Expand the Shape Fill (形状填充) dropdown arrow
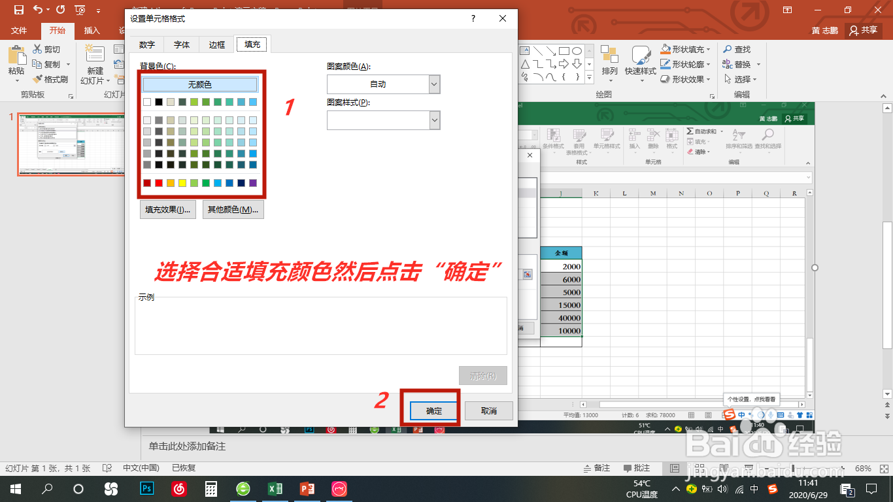 708,50
